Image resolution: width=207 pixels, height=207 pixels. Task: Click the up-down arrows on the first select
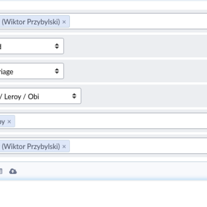(57, 46)
